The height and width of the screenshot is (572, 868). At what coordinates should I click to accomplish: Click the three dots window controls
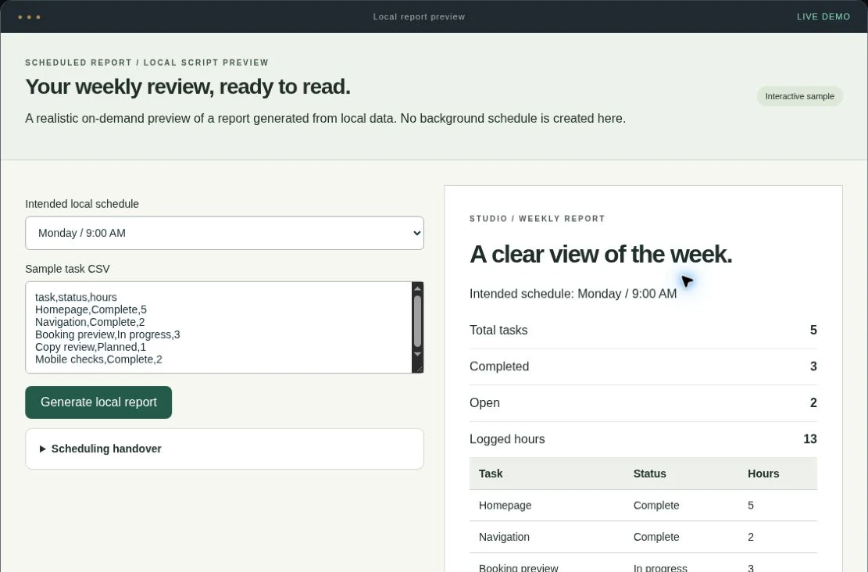click(29, 17)
